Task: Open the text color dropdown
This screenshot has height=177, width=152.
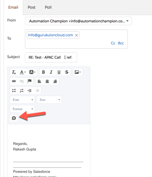Action: (x=23, y=72)
